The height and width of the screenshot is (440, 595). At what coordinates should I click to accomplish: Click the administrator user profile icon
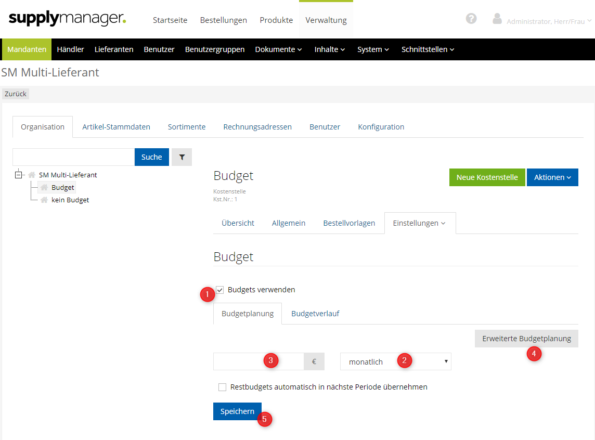(x=497, y=19)
